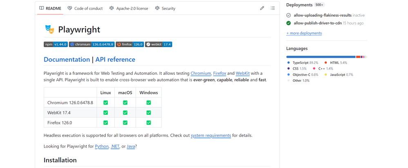This screenshot has width=408, height=168.
Task: Open CSS 1.5% language link
Action: coord(297,69)
